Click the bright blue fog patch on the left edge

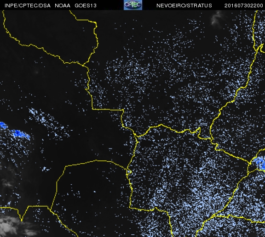click(3, 126)
